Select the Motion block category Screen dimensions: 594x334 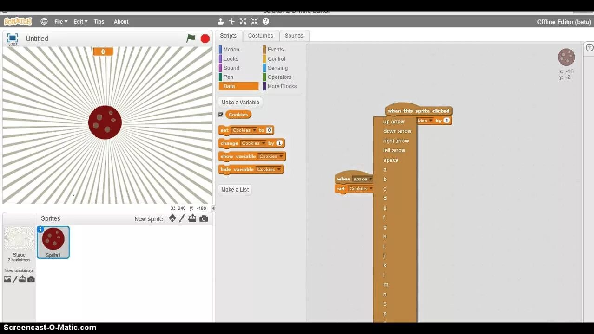click(231, 50)
